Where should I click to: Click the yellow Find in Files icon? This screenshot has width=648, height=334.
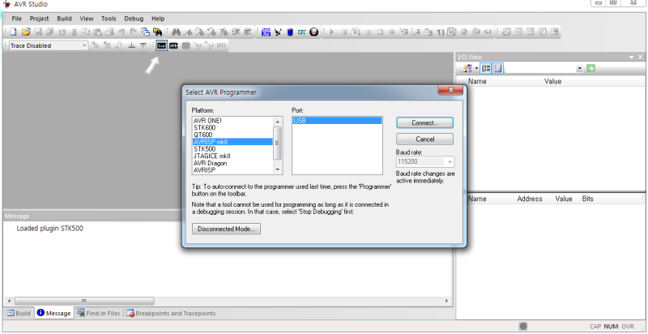click(x=157, y=32)
